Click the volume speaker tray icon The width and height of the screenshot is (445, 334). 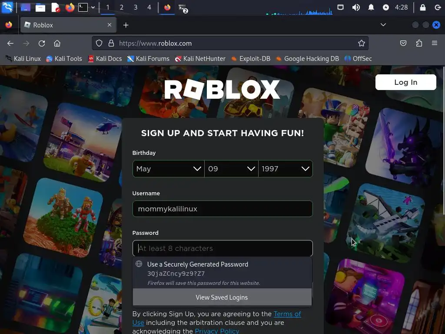click(356, 7)
